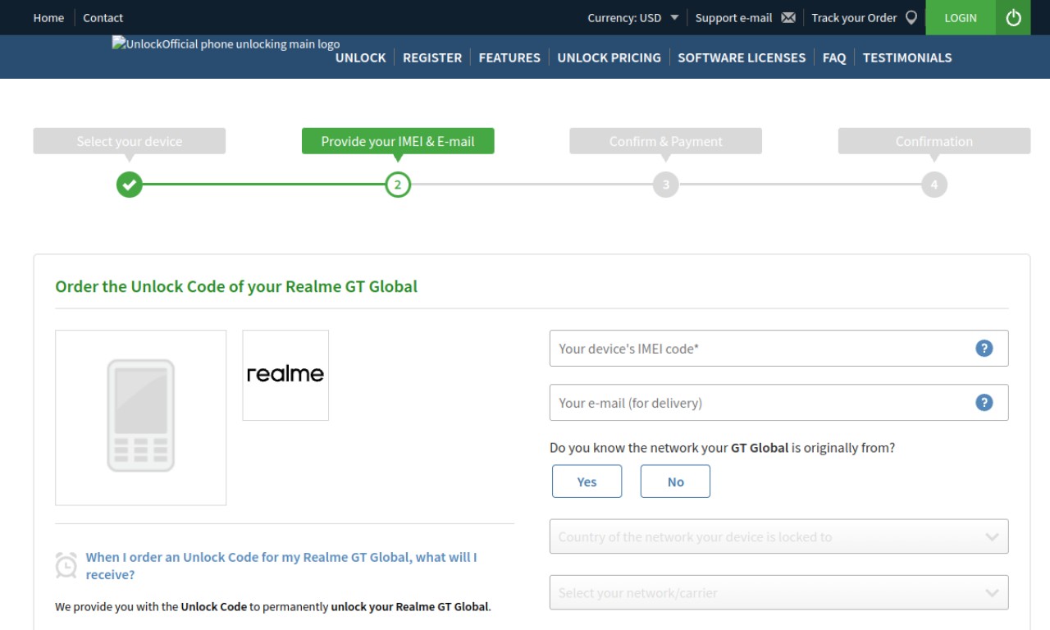Screen dimensions: 1050x630
Task: Click the help icon in e-mail field
Action: (984, 403)
